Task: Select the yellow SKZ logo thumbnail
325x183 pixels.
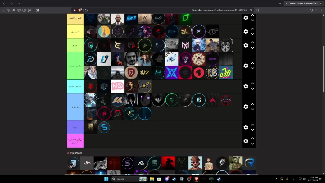Action: tap(145, 73)
